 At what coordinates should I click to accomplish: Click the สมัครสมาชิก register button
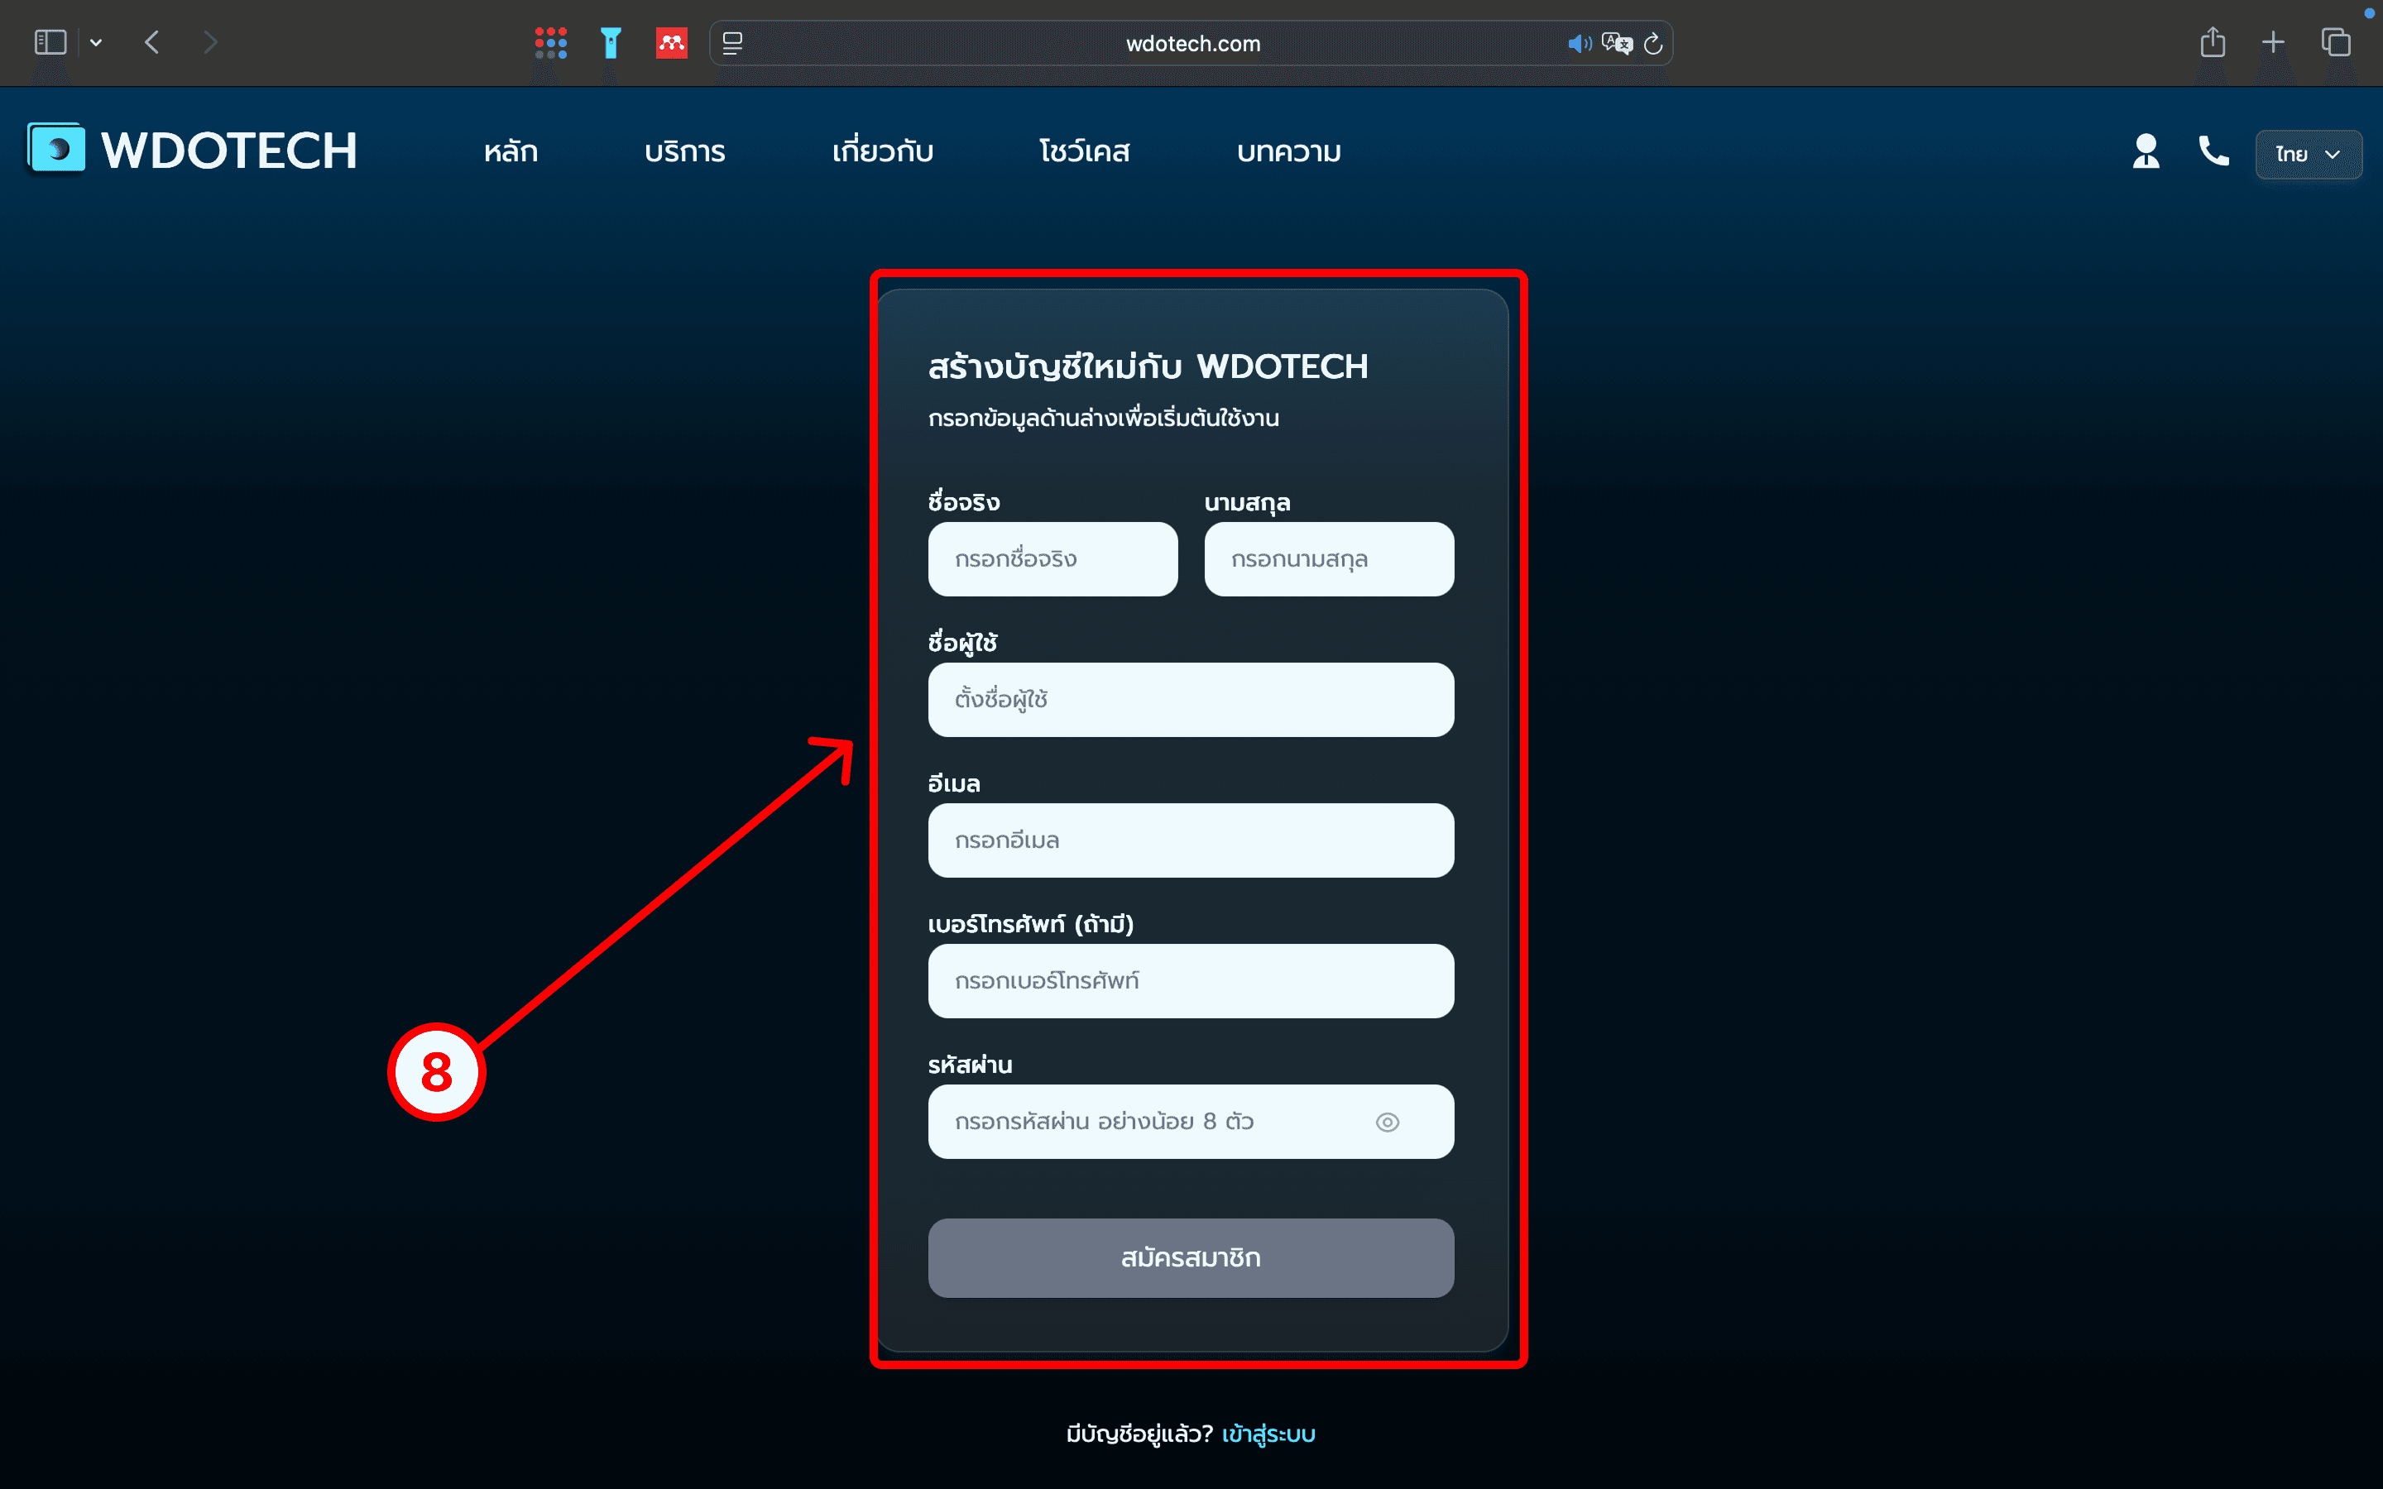(1190, 1257)
